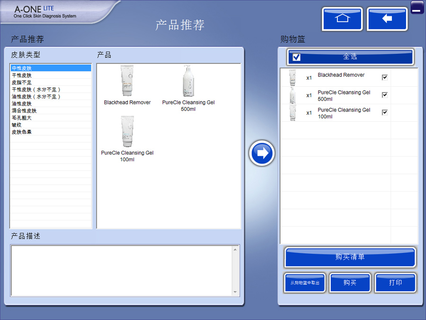Select 干性皮肤（水分不足） skin type
426x320 pixels.
[x=51, y=89]
